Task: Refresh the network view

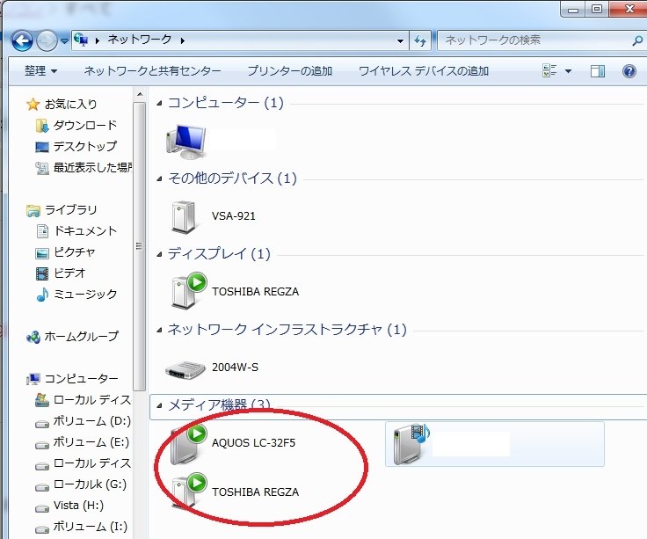Action: tap(420, 40)
